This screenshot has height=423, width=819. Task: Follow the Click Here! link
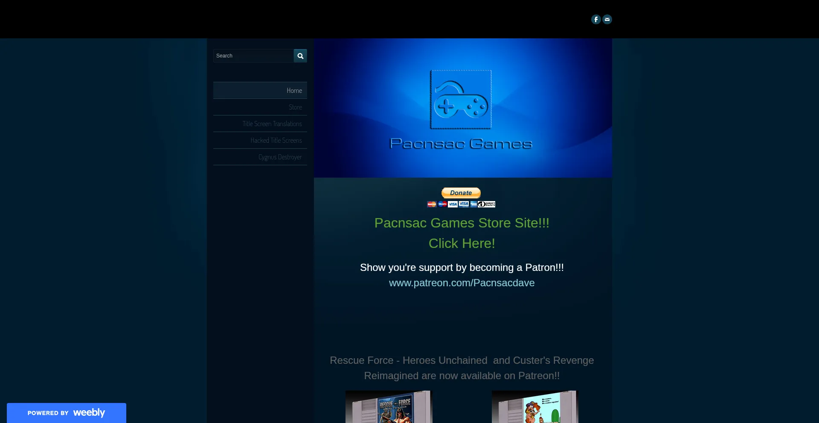462,243
